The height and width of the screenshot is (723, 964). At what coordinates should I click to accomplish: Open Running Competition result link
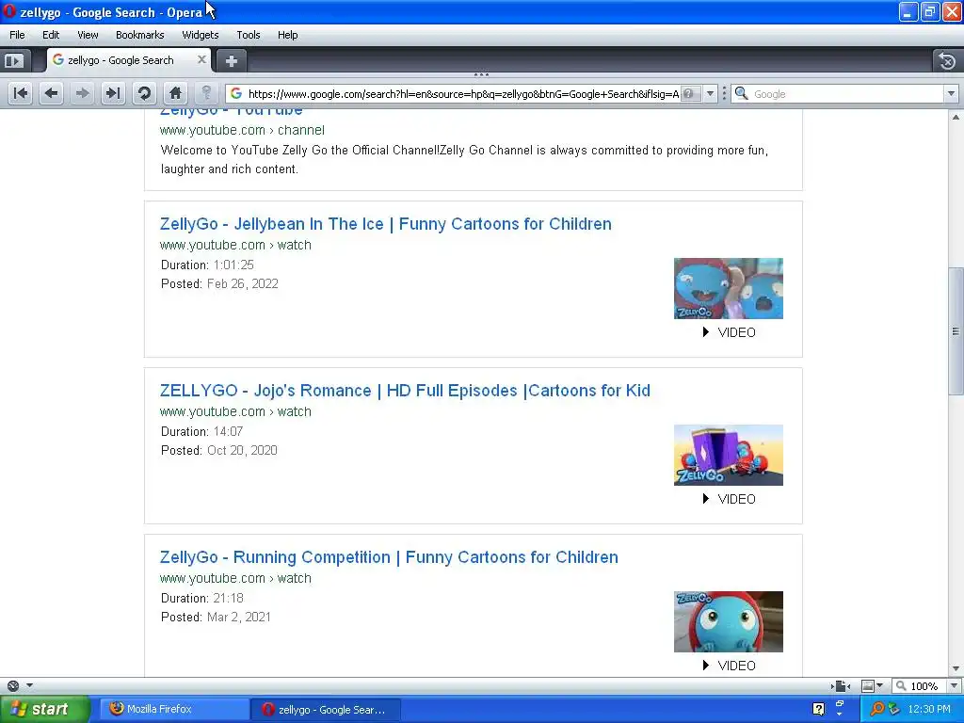pos(389,557)
